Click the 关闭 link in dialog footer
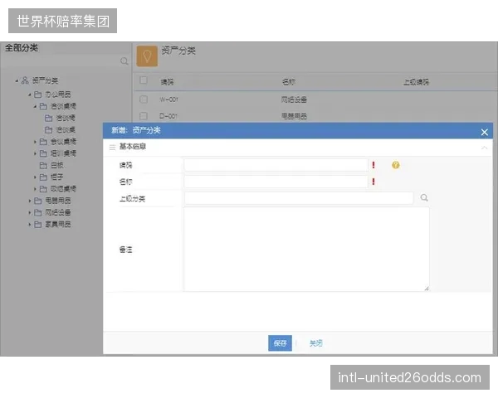The height and width of the screenshot is (398, 498). click(x=315, y=343)
